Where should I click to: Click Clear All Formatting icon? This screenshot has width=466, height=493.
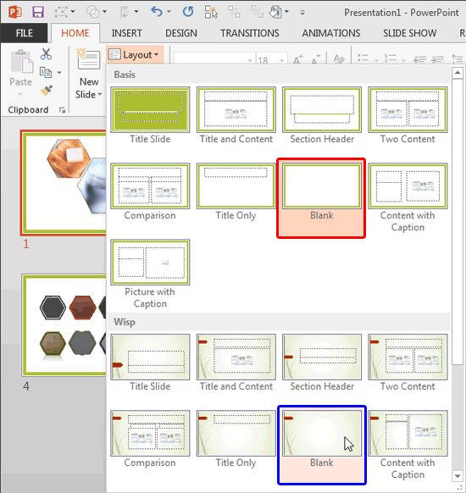[338, 58]
